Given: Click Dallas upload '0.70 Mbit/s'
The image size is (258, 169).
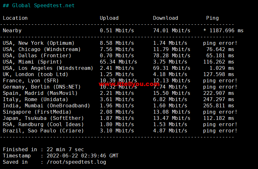Looking at the screenshot, I should click(x=117, y=56).
